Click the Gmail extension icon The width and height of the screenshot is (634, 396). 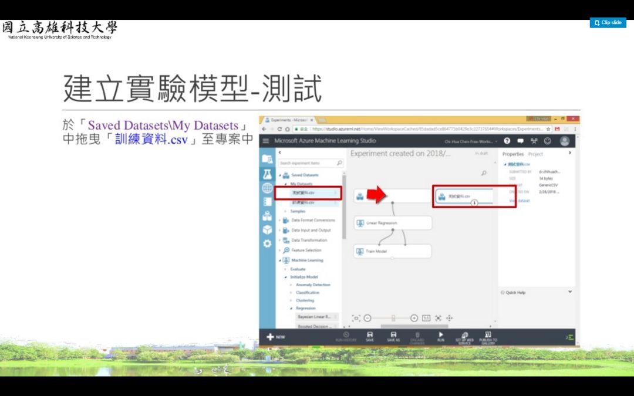tap(557, 129)
